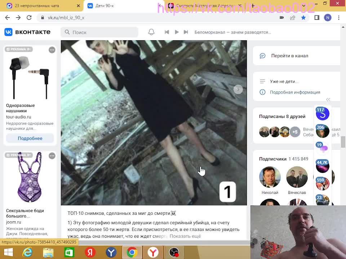346x259 pixels.
Task: Open the Подписчики 1 415 849 list
Action: click(284, 159)
